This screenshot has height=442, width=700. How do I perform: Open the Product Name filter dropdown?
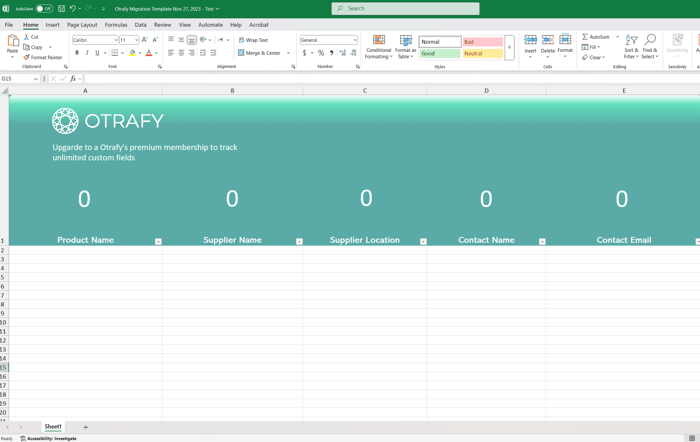tap(158, 241)
